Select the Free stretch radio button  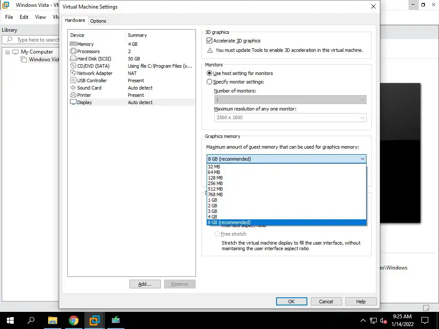point(217,234)
